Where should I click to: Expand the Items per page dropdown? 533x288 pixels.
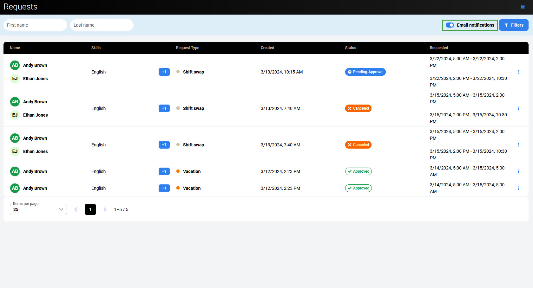pyautogui.click(x=38, y=209)
